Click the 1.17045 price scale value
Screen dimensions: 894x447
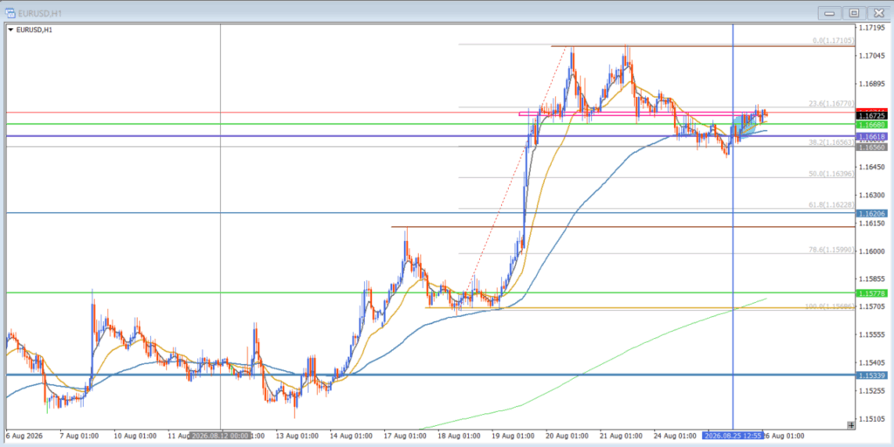(x=871, y=56)
